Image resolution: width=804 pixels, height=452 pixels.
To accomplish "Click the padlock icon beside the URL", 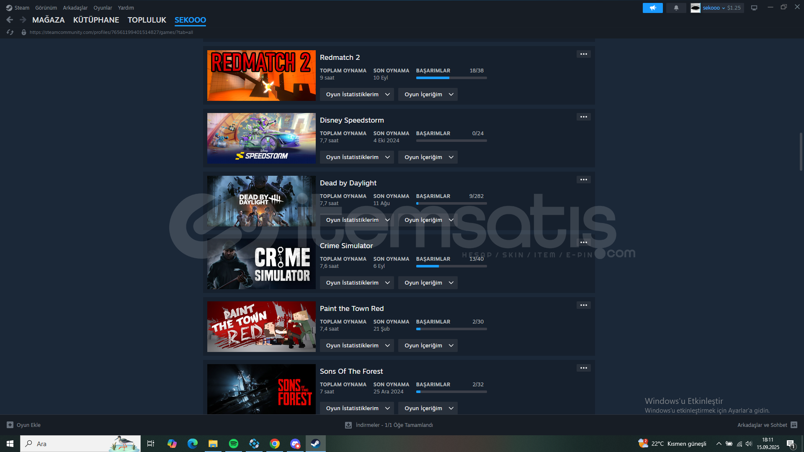I will click(x=24, y=32).
